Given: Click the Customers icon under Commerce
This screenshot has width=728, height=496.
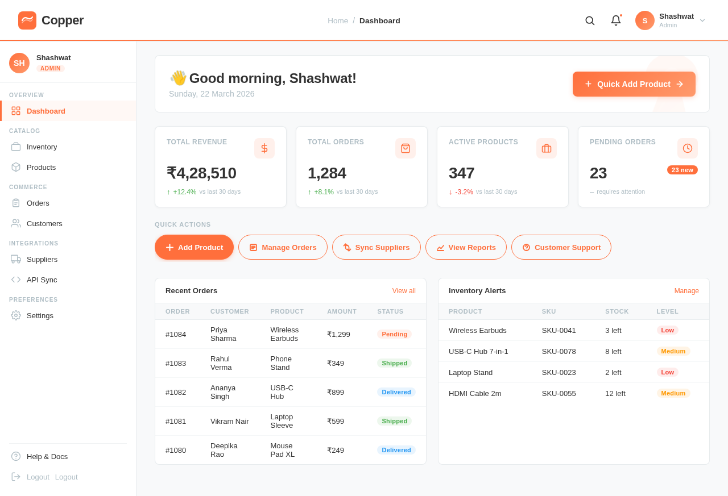Looking at the screenshot, I should tap(15, 223).
